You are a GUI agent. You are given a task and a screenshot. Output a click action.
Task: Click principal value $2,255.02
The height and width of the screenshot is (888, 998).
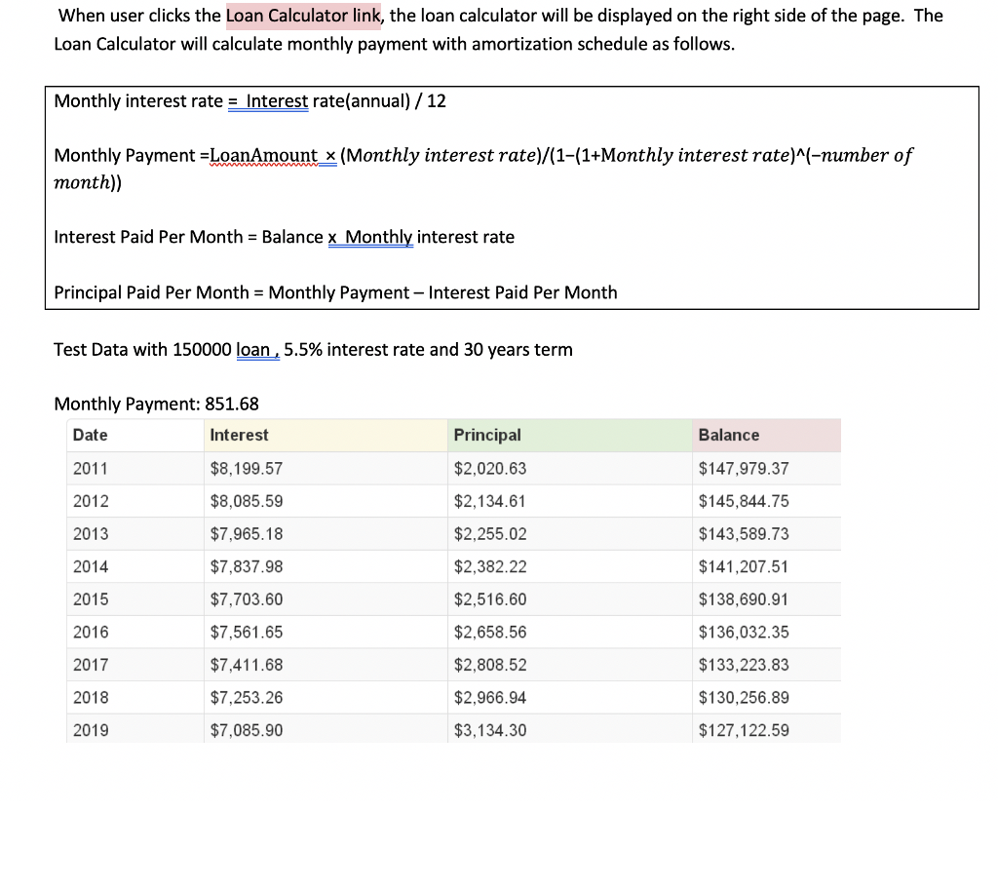[490, 534]
